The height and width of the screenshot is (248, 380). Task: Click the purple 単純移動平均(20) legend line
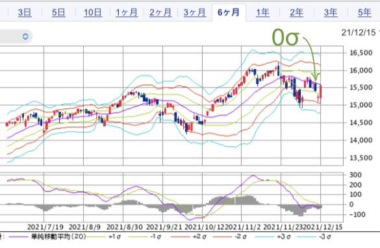(x=18, y=236)
